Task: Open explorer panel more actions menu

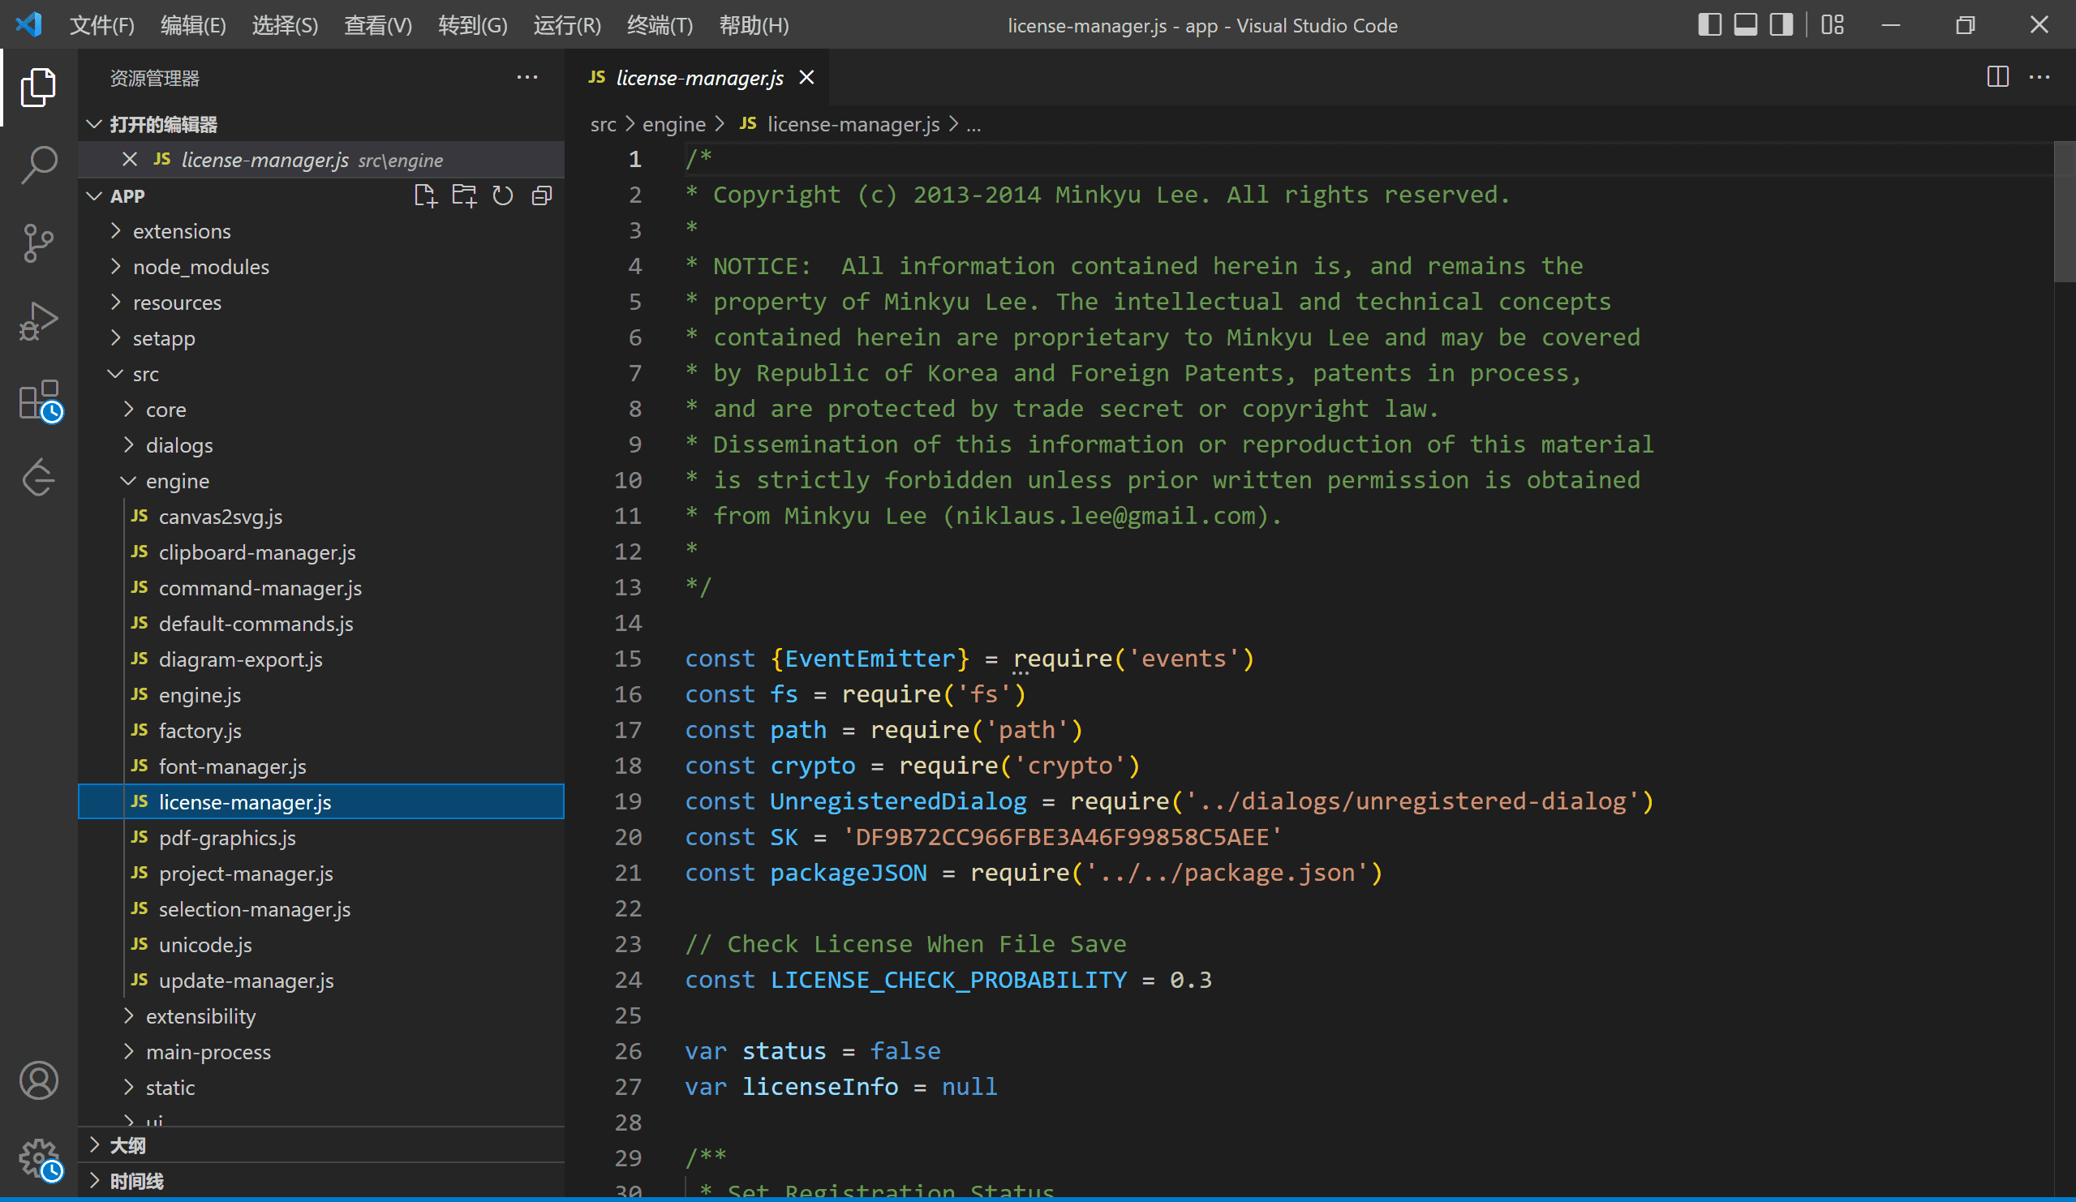Action: (x=527, y=77)
